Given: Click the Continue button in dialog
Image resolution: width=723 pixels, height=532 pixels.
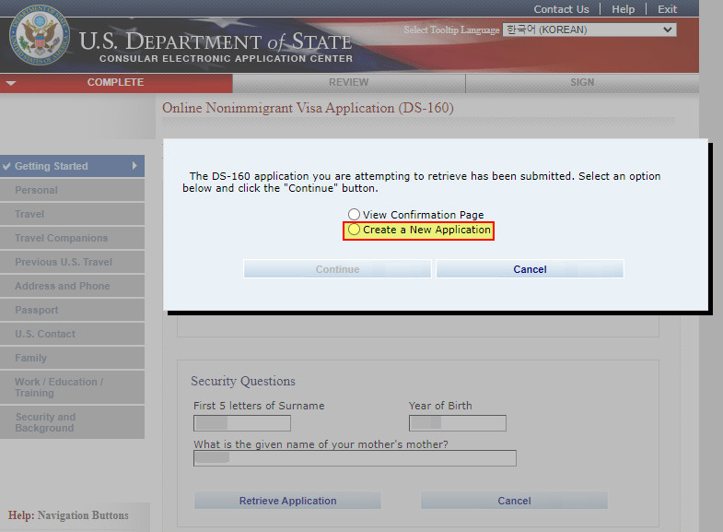Looking at the screenshot, I should point(337,269).
